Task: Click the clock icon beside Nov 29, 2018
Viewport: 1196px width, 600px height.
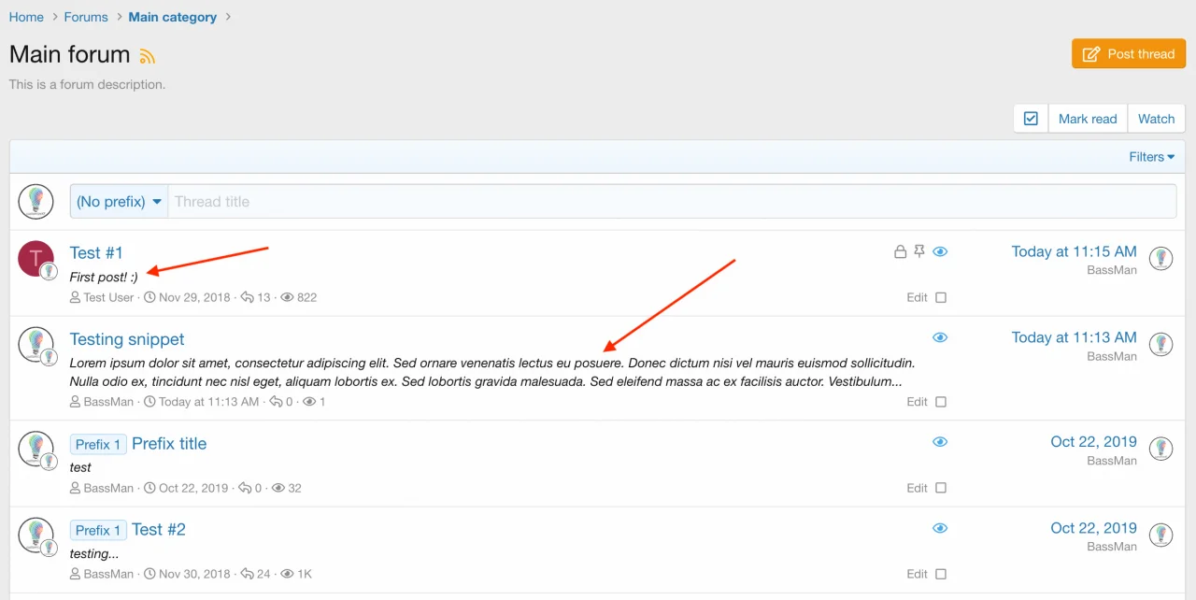Action: pyautogui.click(x=149, y=297)
